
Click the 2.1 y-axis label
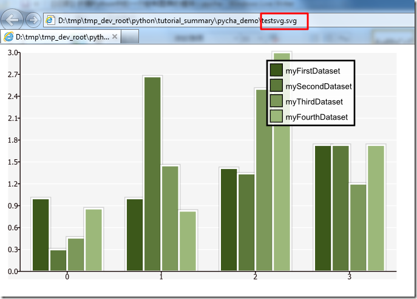pyautogui.click(x=13, y=119)
